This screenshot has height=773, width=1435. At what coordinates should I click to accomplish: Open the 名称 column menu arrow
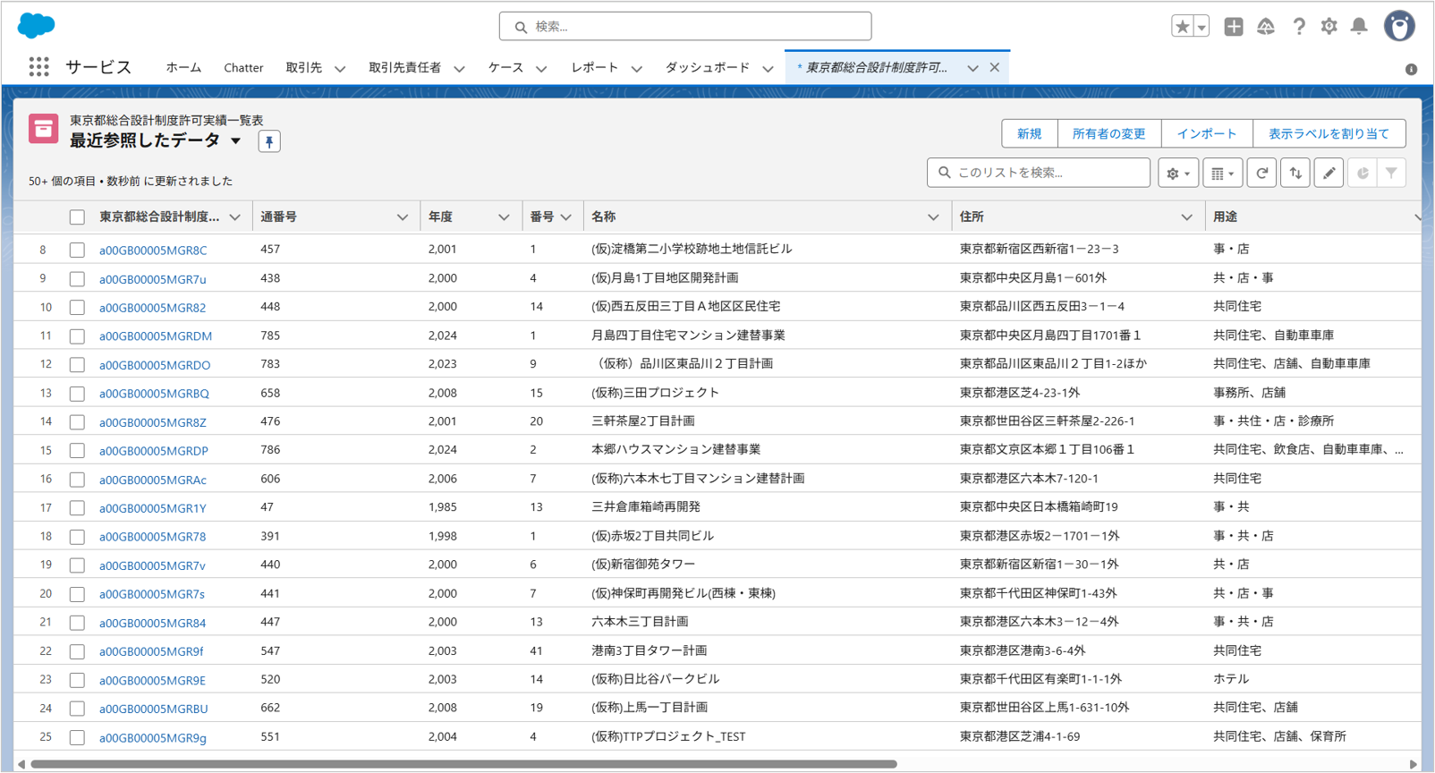click(933, 217)
